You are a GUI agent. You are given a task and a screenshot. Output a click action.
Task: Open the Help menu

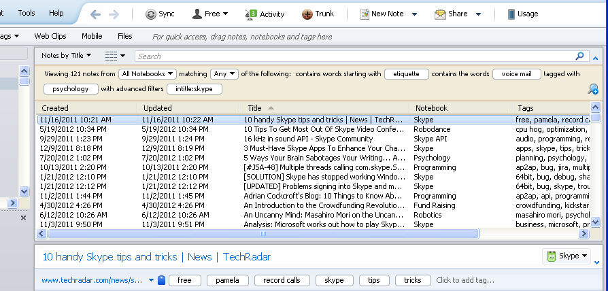(x=56, y=13)
